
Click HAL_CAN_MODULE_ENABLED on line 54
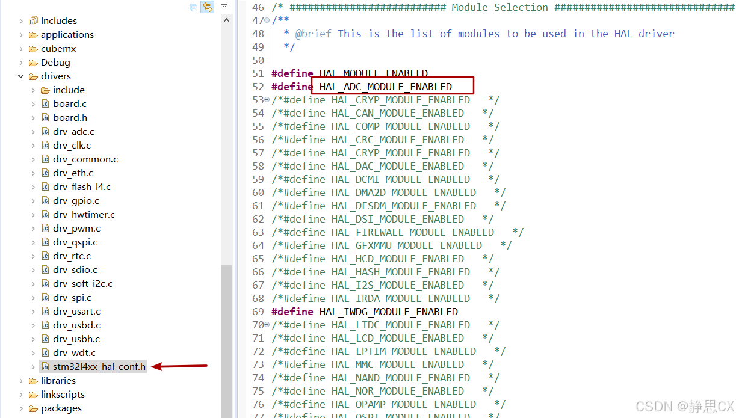click(x=397, y=113)
